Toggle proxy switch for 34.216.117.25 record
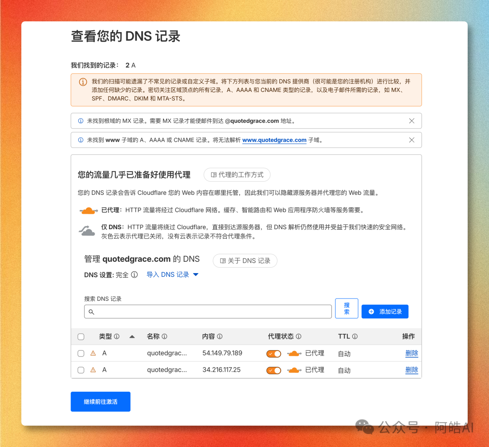Viewport: 489px width, 447px height. click(x=273, y=370)
